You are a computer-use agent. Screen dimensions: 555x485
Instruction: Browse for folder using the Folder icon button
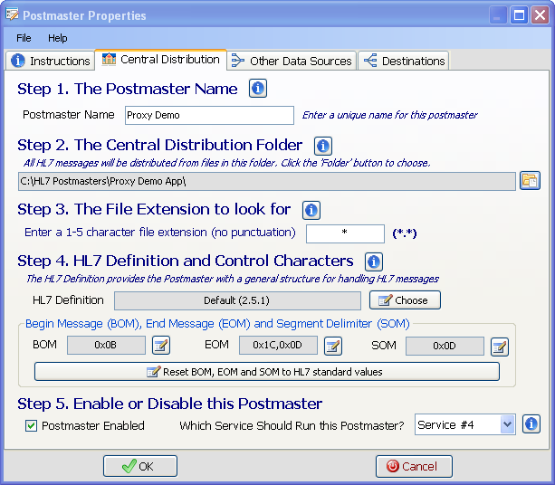pyautogui.click(x=530, y=181)
